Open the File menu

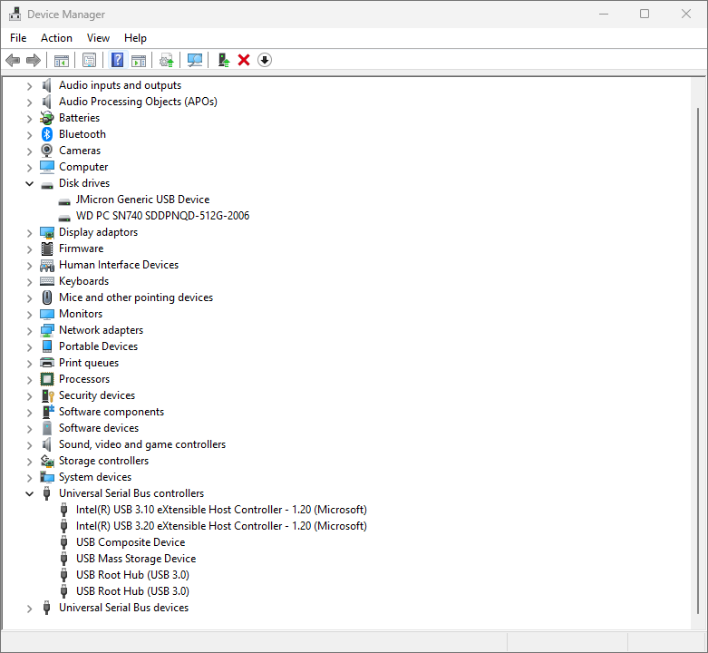[18, 38]
